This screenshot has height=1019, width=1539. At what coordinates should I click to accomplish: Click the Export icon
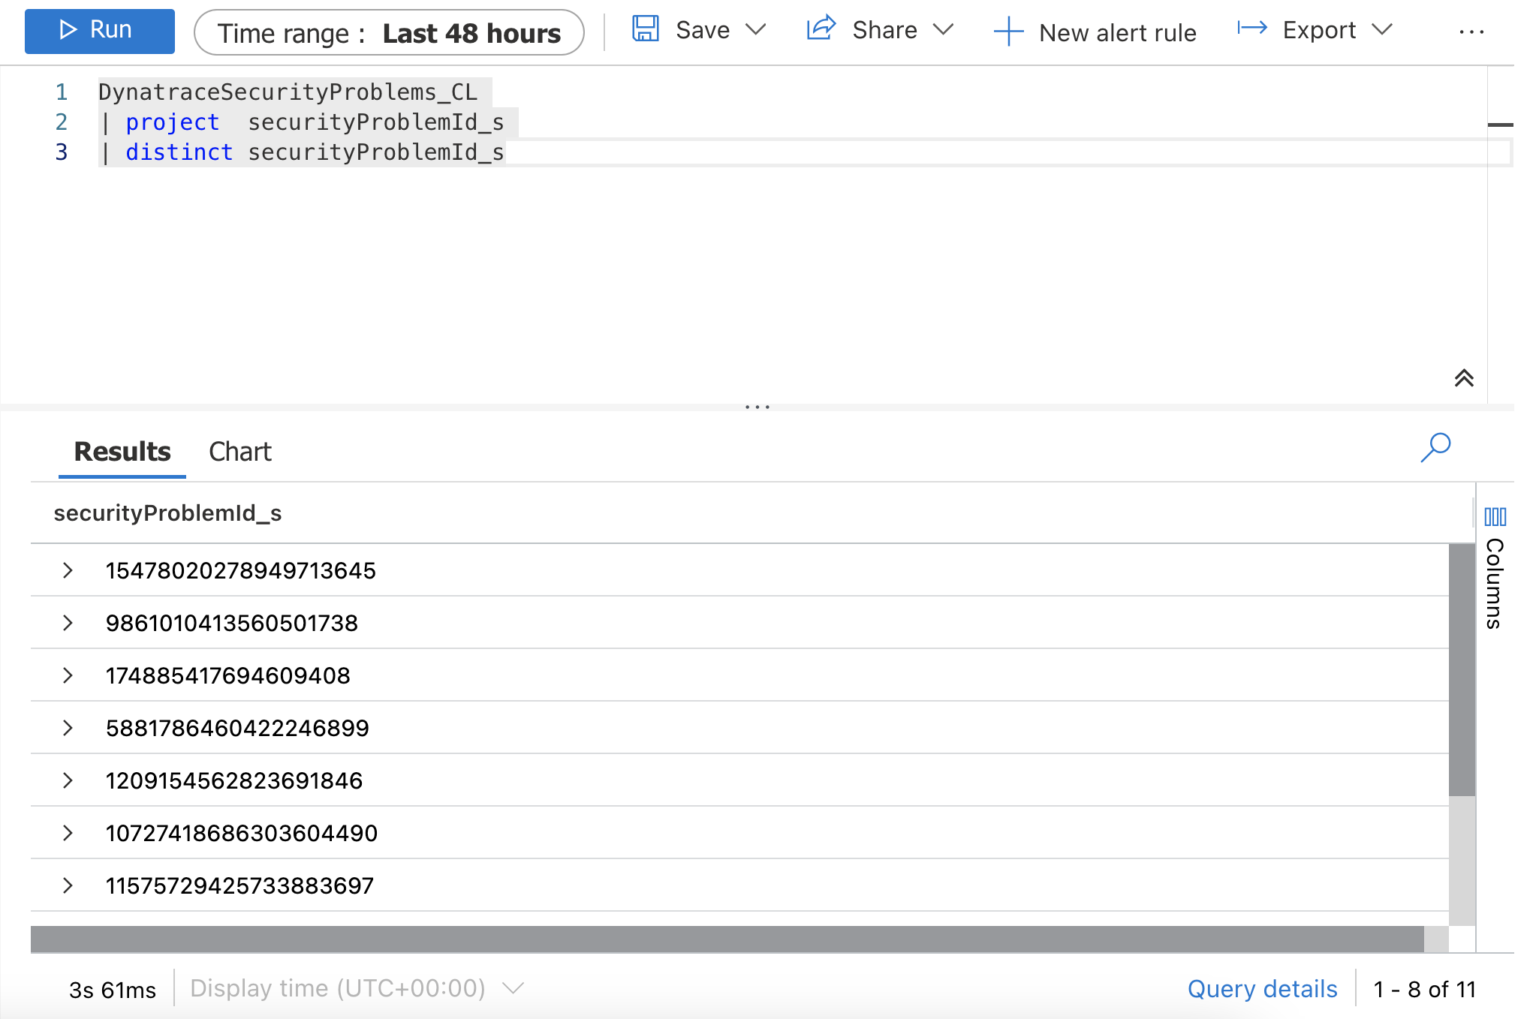click(1251, 29)
